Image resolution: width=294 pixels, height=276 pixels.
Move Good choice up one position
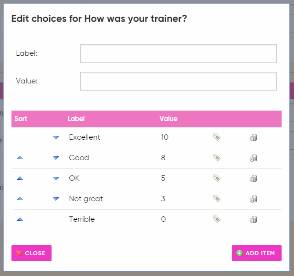pyautogui.click(x=20, y=158)
